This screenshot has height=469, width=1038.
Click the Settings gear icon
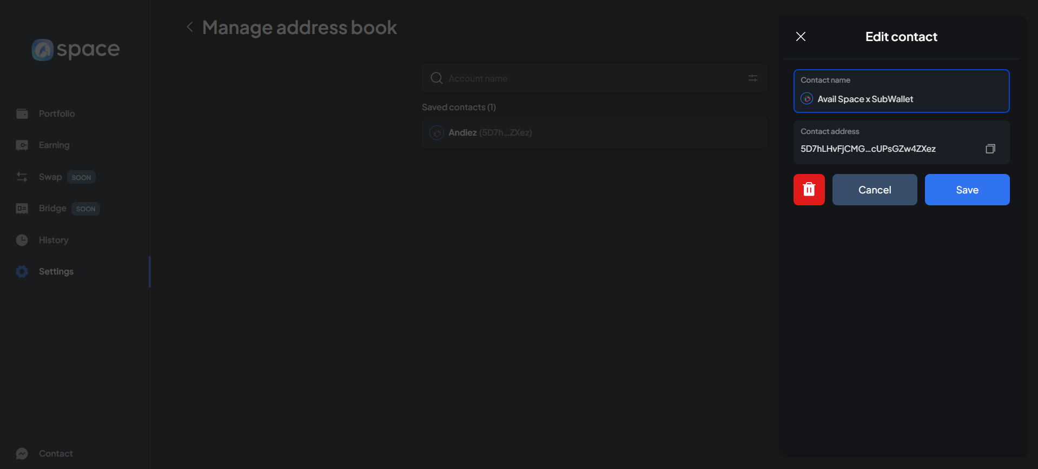point(22,271)
